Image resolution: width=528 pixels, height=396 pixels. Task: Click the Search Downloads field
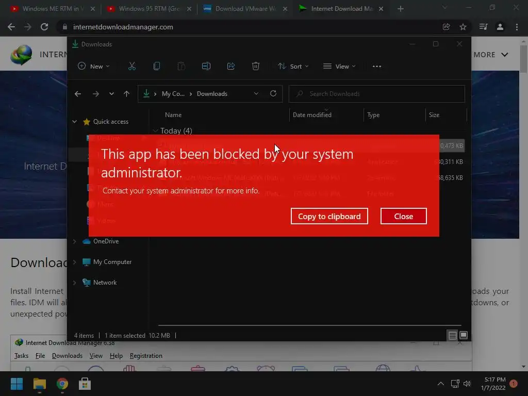click(x=377, y=94)
